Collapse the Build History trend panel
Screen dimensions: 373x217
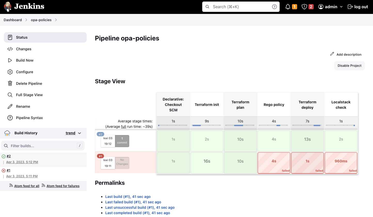79,133
